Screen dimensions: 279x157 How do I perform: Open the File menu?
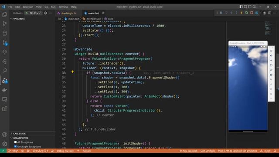[x=10, y=7]
